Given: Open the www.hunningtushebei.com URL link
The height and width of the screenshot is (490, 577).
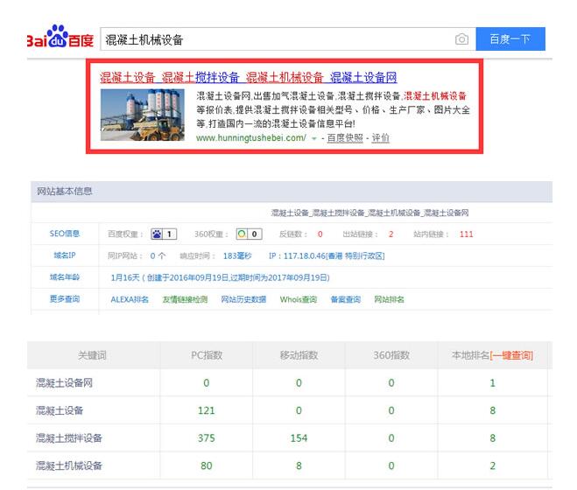Looking at the screenshot, I should pyautogui.click(x=250, y=138).
